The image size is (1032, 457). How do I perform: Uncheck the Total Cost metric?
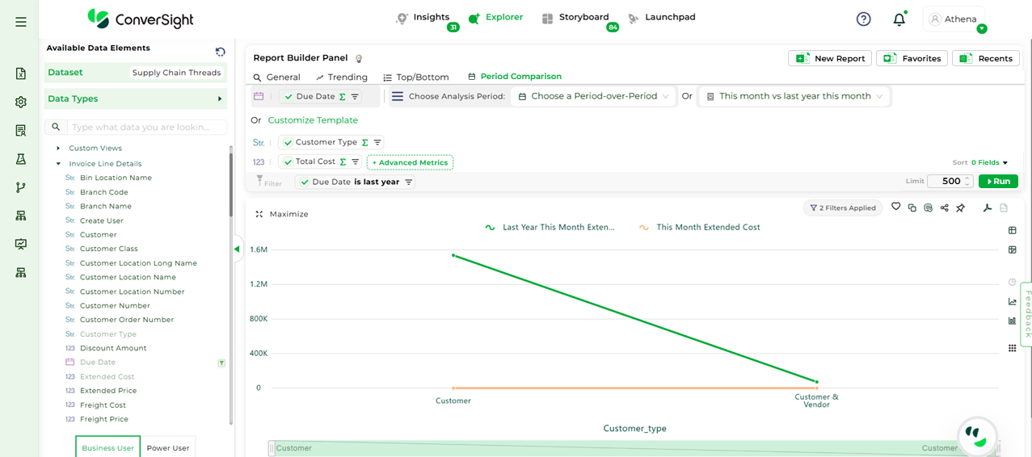pos(289,161)
